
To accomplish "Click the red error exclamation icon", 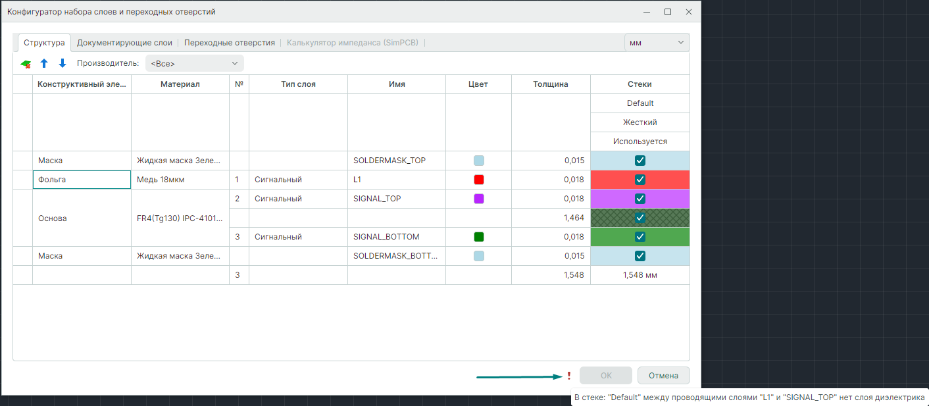I will tap(568, 376).
